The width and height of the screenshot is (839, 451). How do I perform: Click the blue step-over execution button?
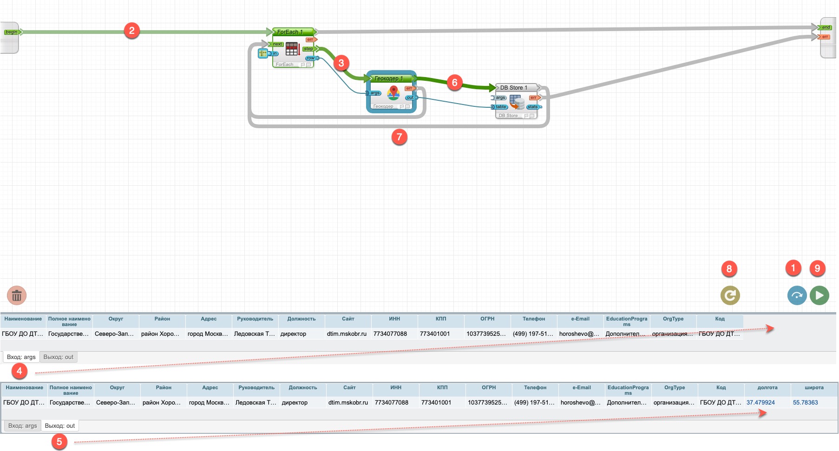click(797, 295)
